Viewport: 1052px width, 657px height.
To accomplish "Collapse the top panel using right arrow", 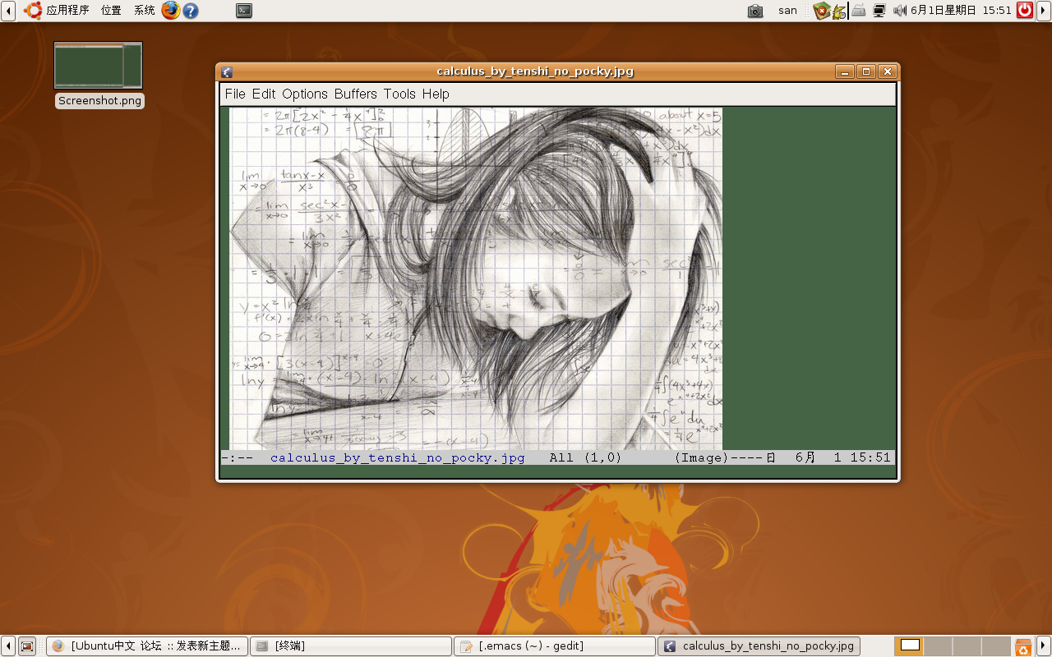I will coord(1044,11).
